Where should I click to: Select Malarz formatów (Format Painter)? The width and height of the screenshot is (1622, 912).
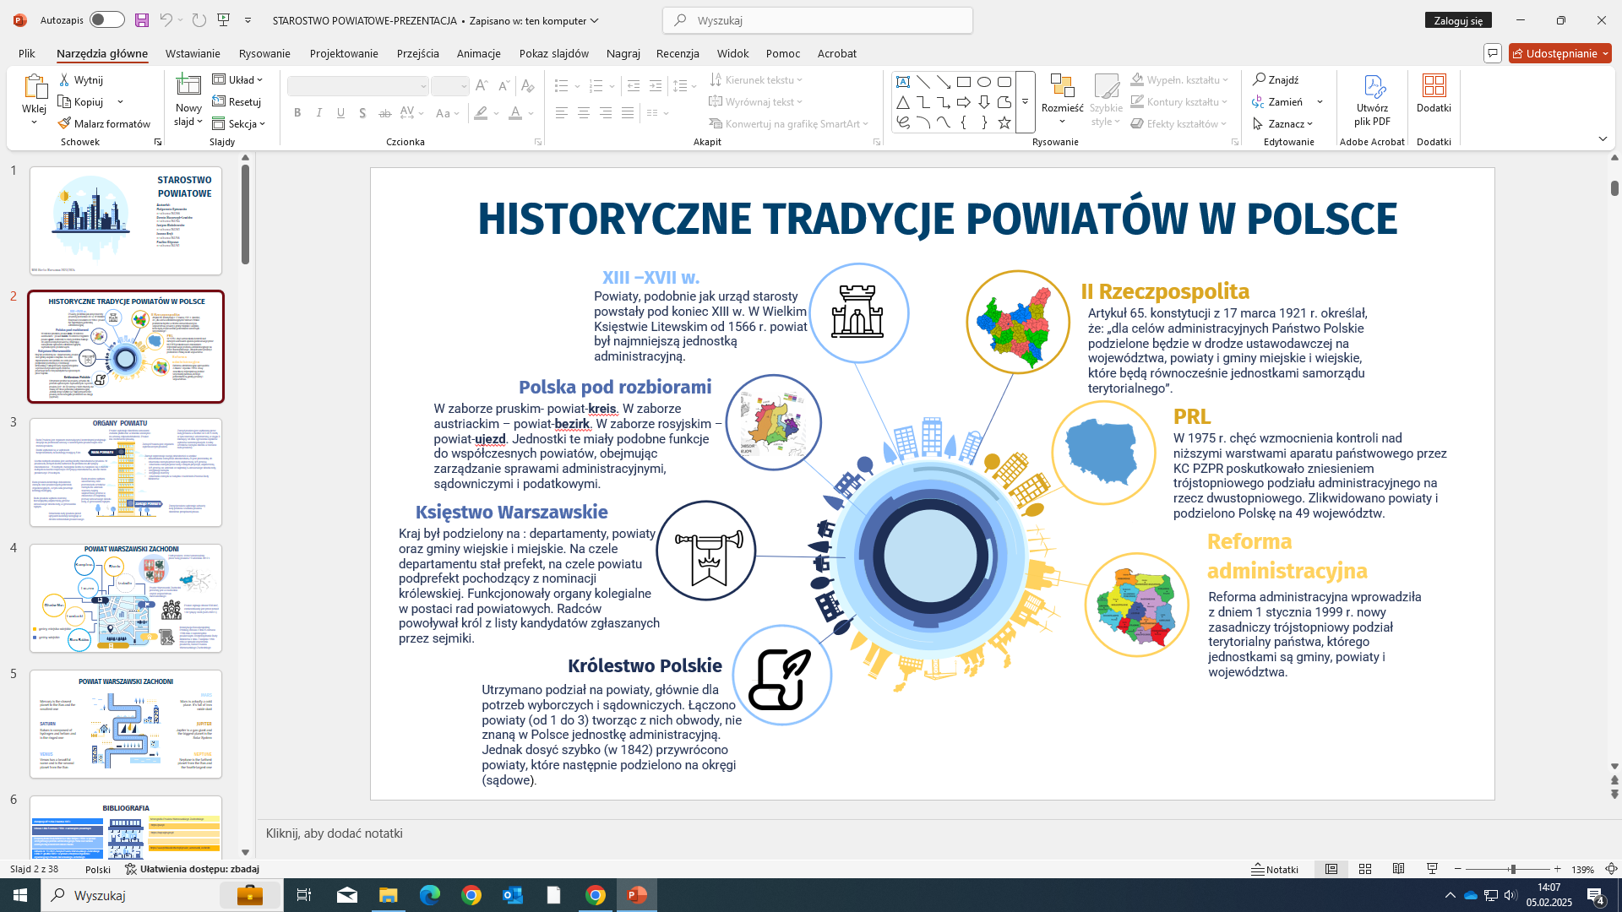104,123
